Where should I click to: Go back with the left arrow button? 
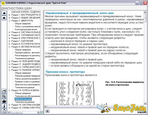pos(4,13)
